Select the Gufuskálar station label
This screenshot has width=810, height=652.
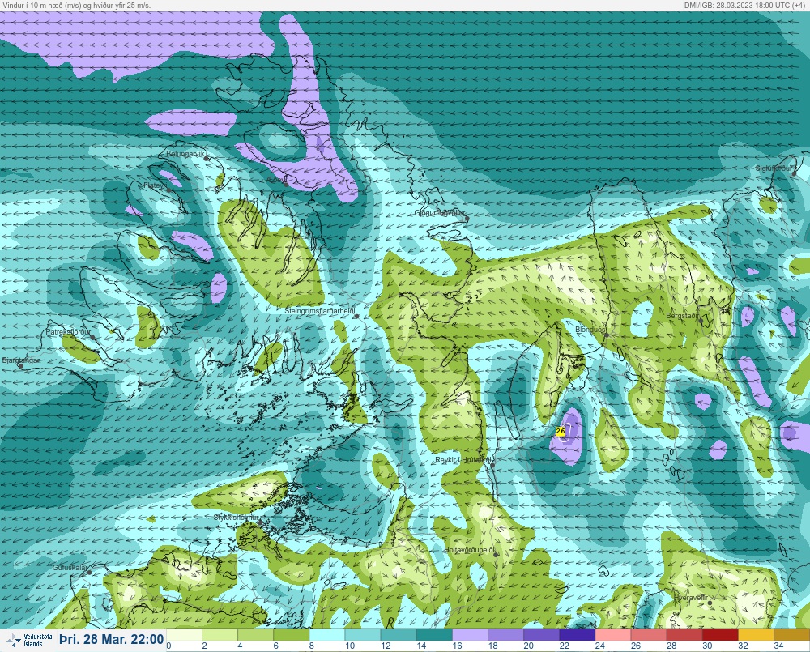(70, 567)
